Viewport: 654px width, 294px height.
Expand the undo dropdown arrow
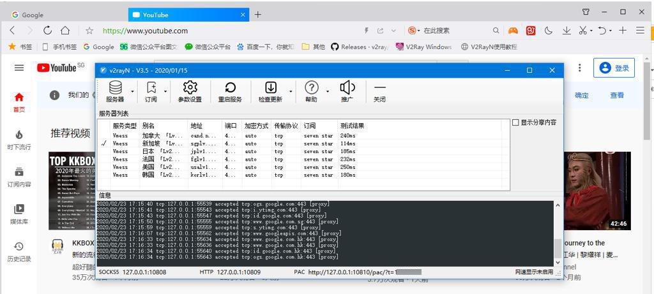tap(610, 31)
